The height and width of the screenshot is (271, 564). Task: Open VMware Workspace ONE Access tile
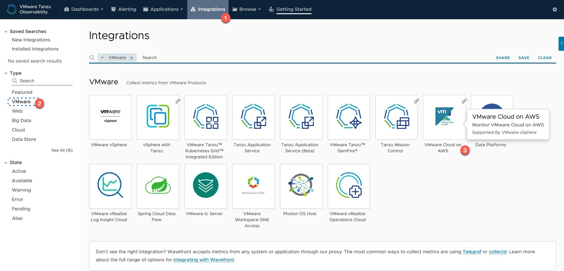pos(253,186)
